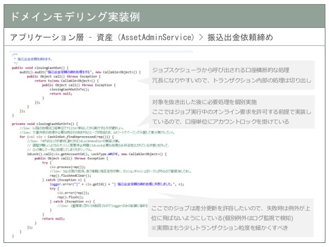This screenshot has height=247, width=329.
Task: Click code line cio.error(rep());
Action: click(x=73, y=193)
